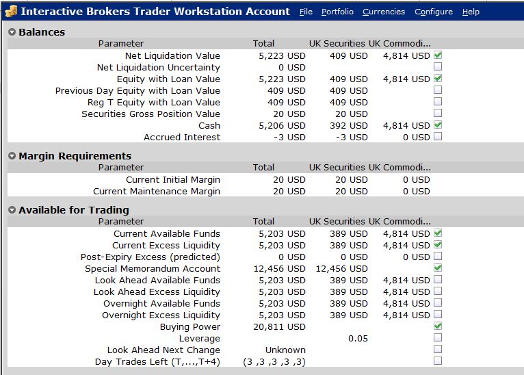Image resolution: width=524 pixels, height=375 pixels.
Task: Open the Configure menu
Action: pyautogui.click(x=434, y=12)
